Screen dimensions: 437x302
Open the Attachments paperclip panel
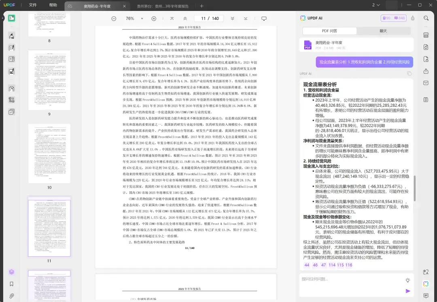pyautogui.click(x=11, y=296)
